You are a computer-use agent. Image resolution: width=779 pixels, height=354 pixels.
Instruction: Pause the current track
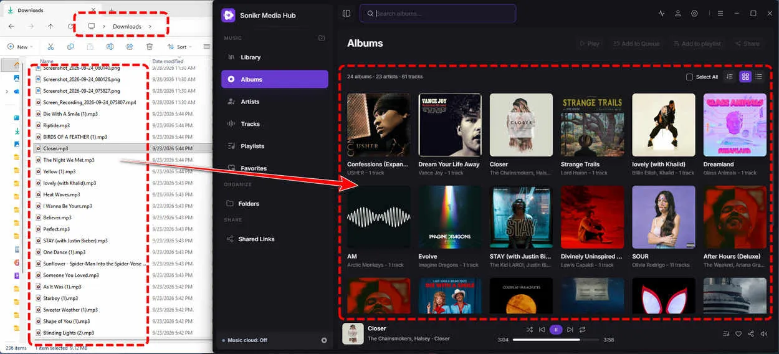[x=556, y=329]
